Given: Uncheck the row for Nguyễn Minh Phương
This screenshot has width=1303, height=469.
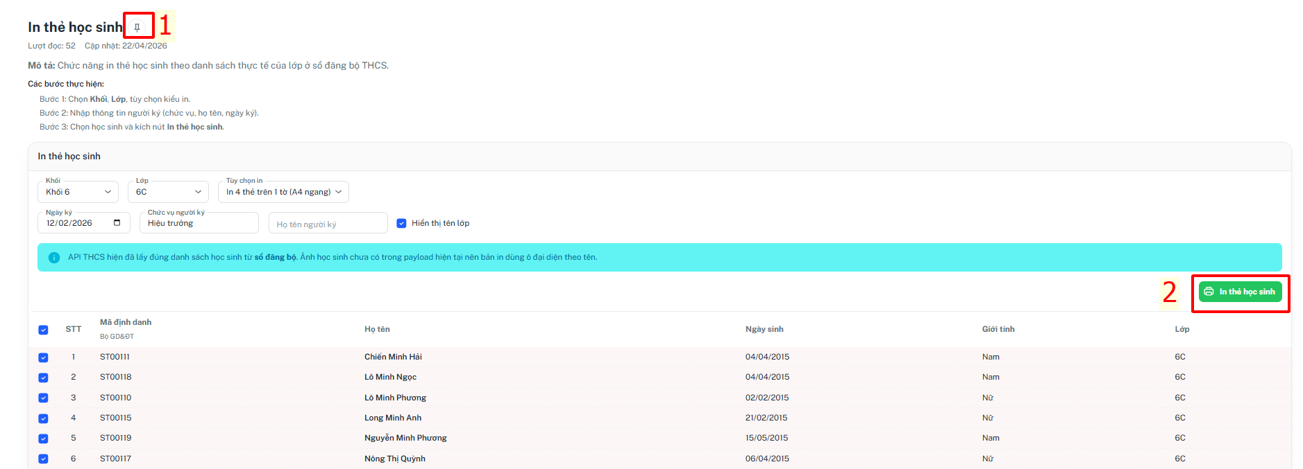Looking at the screenshot, I should click(43, 439).
